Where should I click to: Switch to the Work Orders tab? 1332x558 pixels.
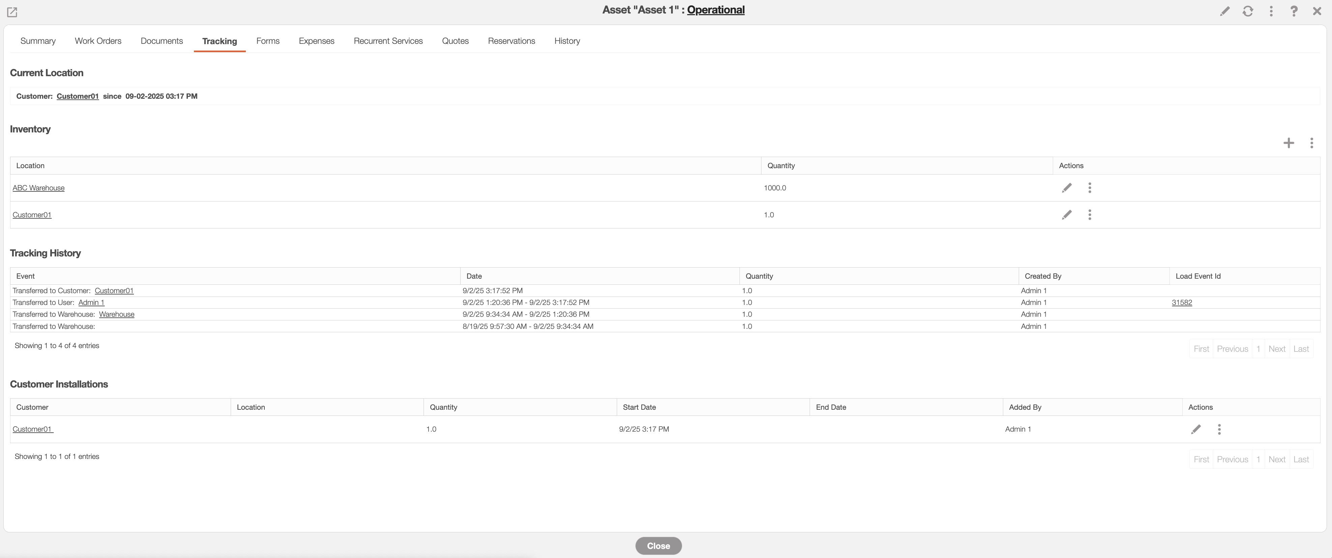coord(98,41)
